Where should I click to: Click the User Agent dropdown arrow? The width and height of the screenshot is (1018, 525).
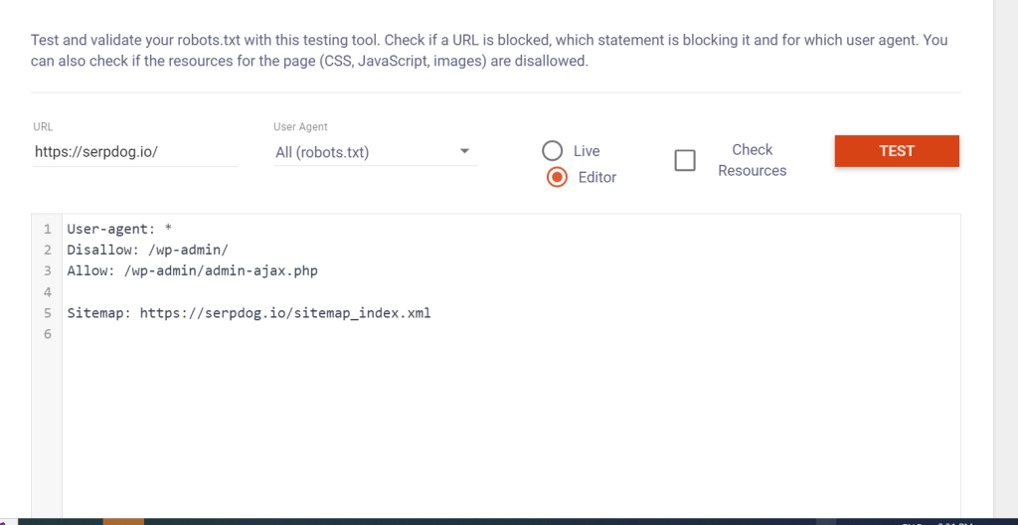point(464,151)
